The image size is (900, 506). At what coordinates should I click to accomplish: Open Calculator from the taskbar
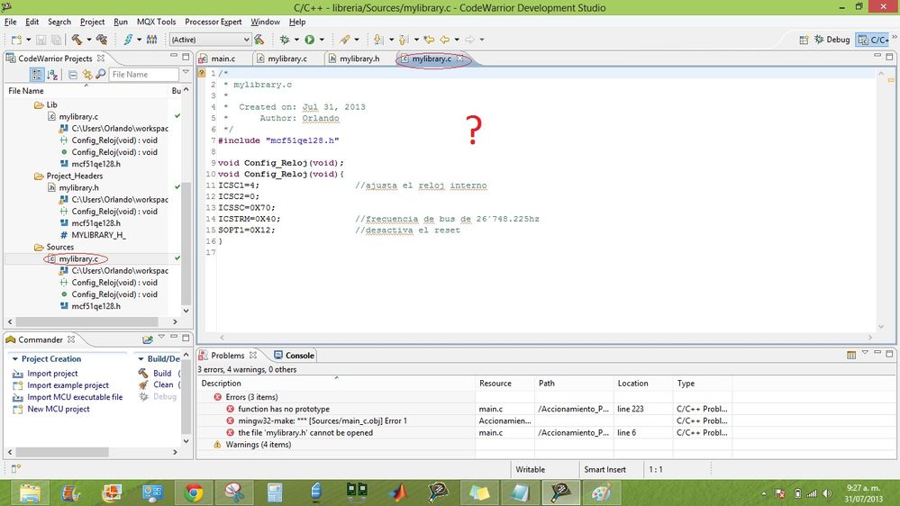(x=275, y=492)
